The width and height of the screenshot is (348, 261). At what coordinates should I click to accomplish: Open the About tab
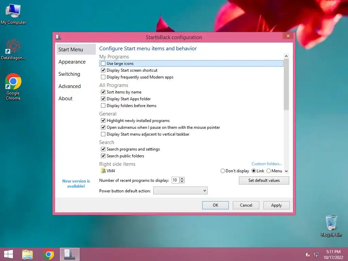[76, 98]
